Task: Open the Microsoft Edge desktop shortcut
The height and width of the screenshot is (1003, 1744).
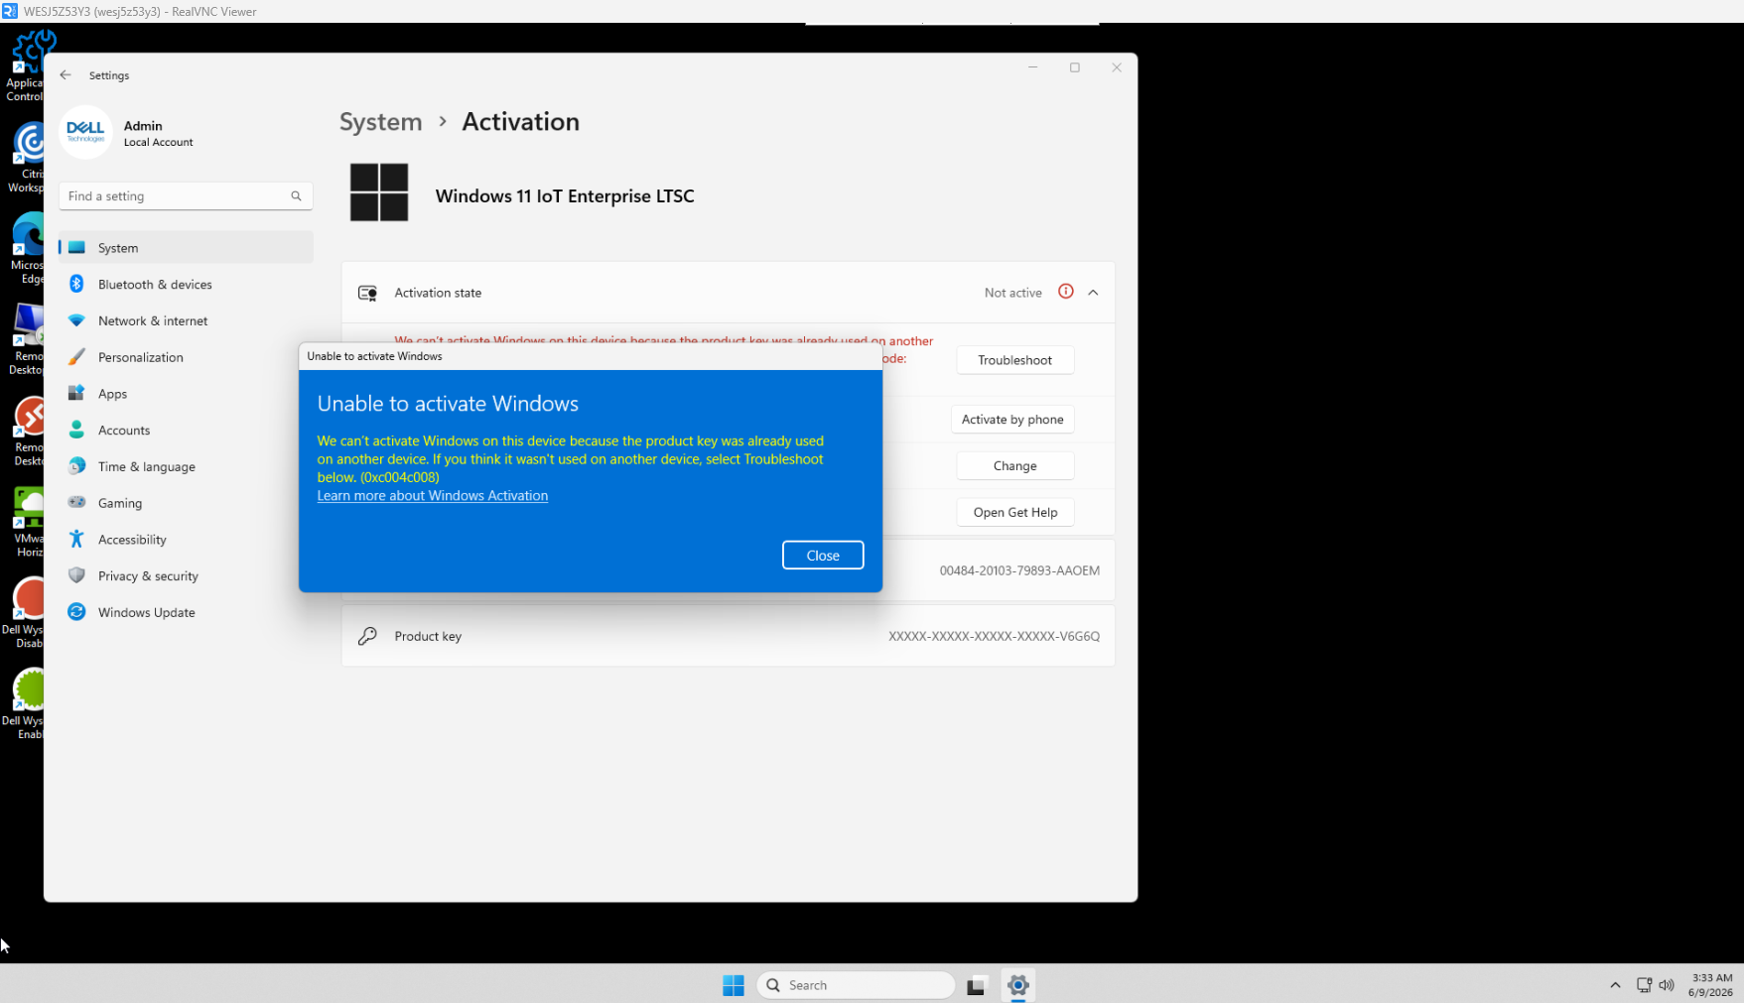Action: [x=28, y=248]
